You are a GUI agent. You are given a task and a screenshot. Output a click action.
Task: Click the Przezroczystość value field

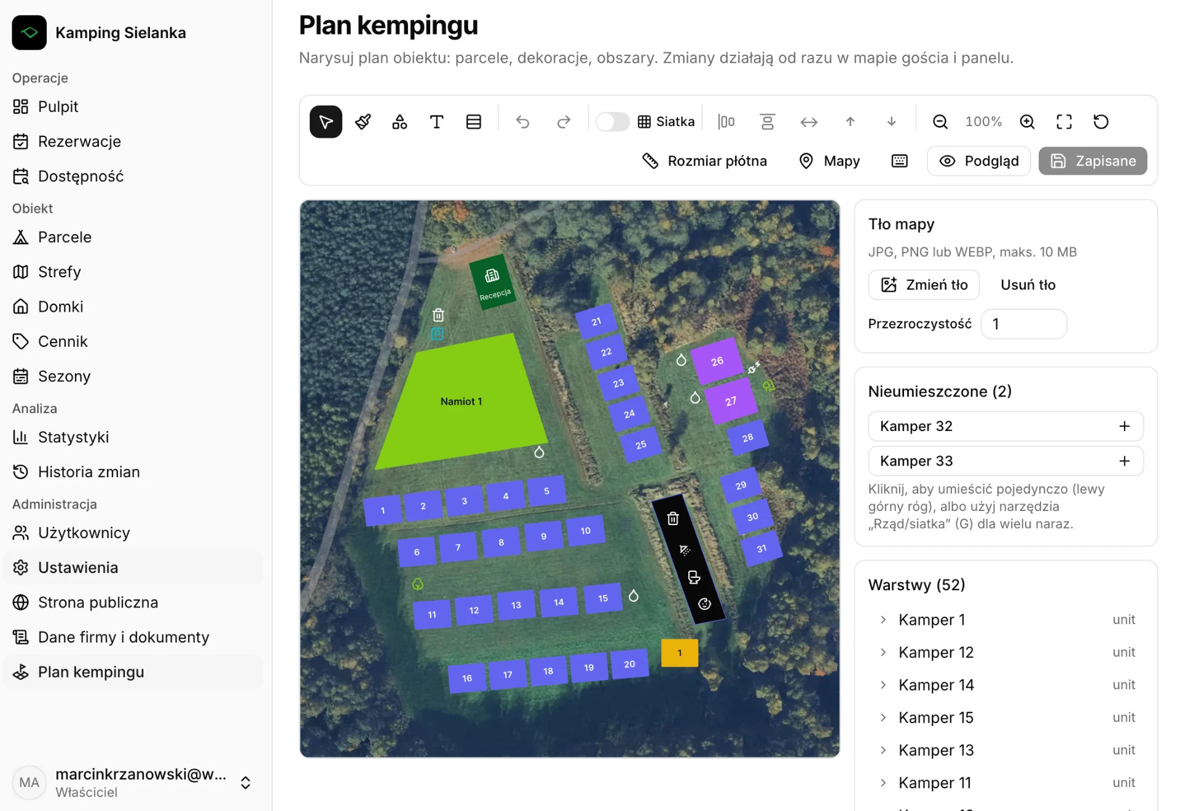coord(1024,324)
